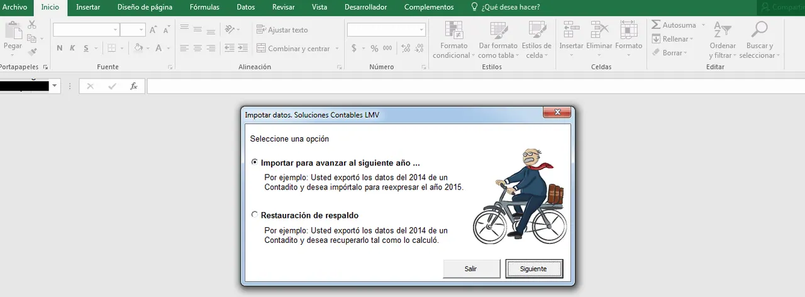Click inside the formula bar

click(475, 86)
